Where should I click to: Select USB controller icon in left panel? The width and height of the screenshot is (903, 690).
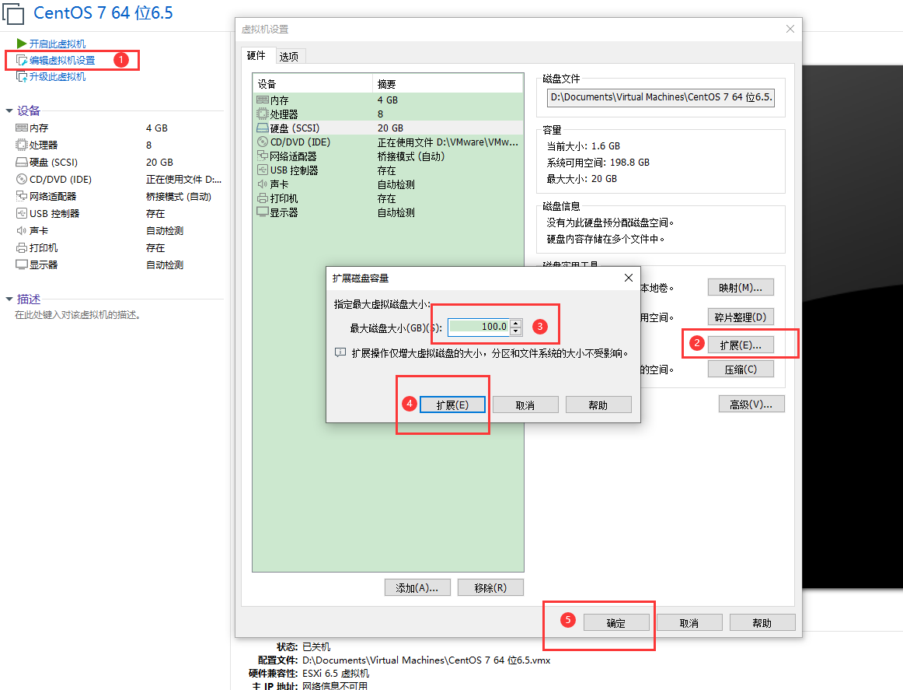(22, 213)
